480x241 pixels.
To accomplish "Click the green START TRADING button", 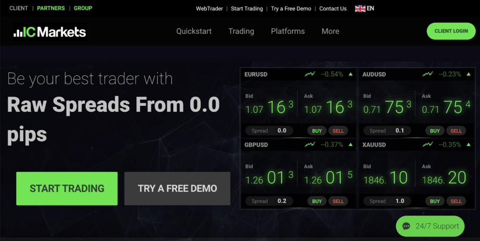I will 67,189.
